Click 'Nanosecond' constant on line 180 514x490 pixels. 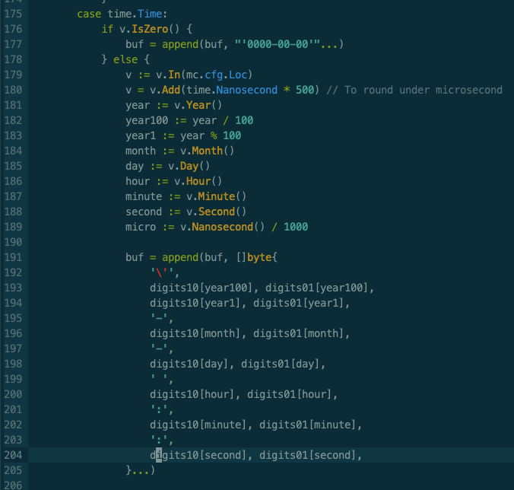[247, 91]
